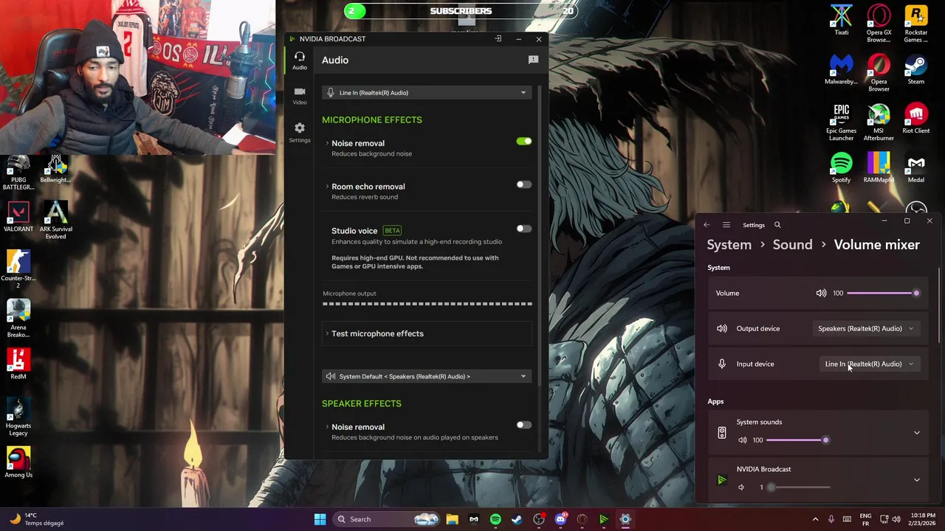Enable Room echo removal toggle
945x531 pixels.
pyautogui.click(x=523, y=184)
